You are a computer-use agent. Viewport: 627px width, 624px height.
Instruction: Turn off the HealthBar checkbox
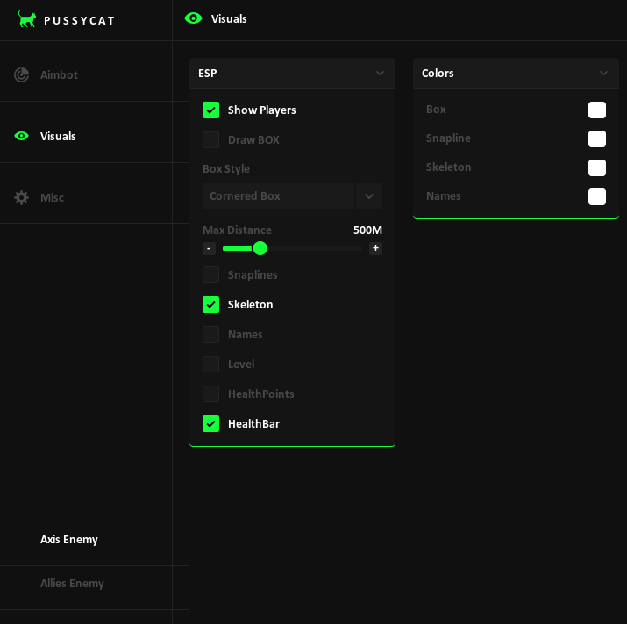(211, 424)
